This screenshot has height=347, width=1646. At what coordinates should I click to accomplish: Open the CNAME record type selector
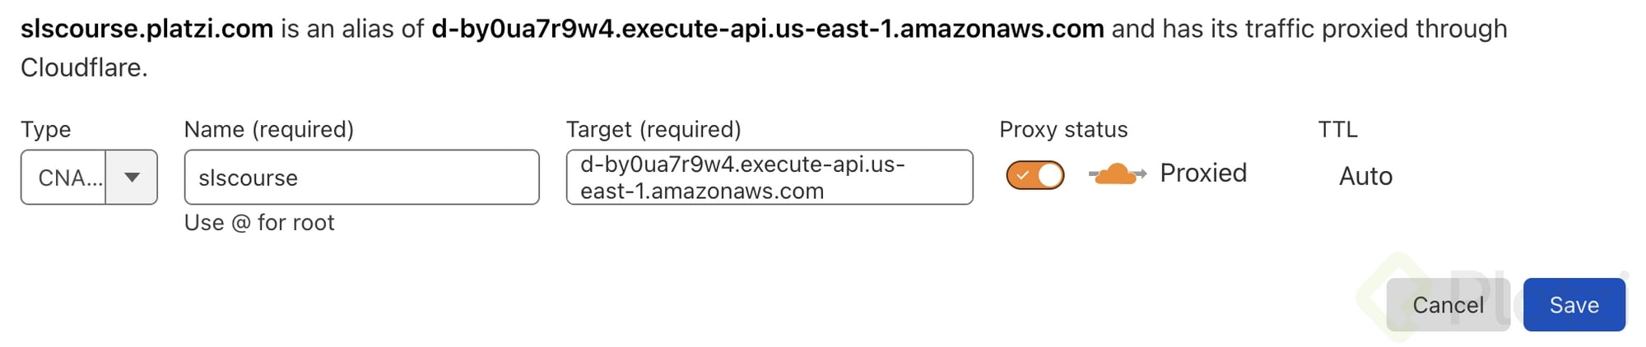(89, 177)
